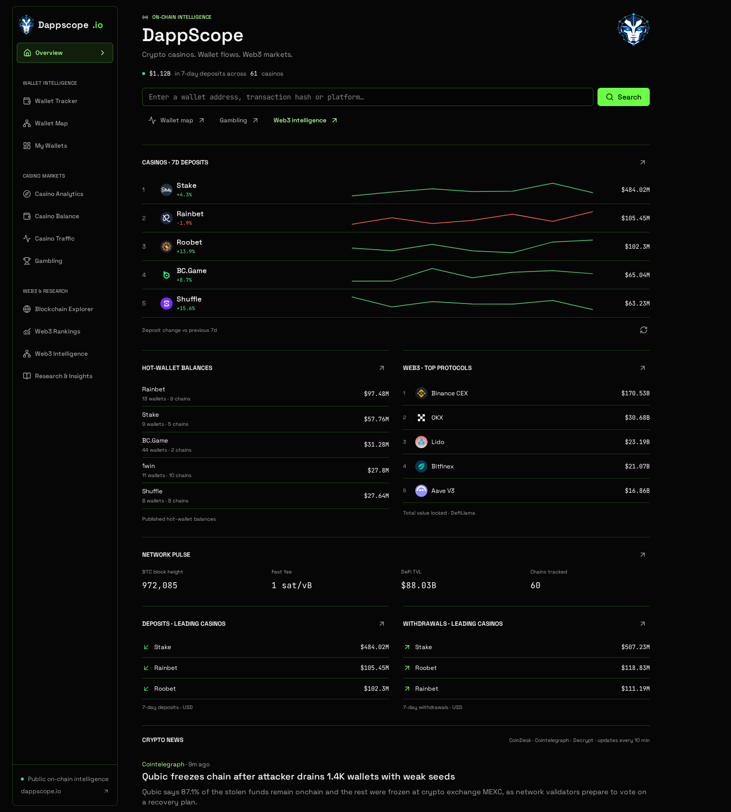Click the Blockchain Explorer globe icon
Viewport: 731px width, 812px height.
tap(27, 309)
